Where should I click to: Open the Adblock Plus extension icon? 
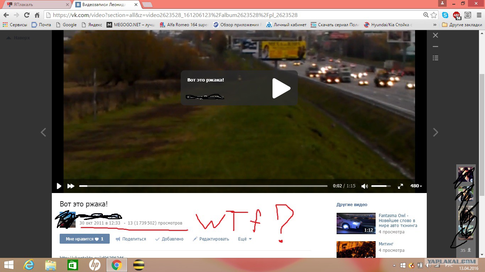pyautogui.click(x=457, y=15)
